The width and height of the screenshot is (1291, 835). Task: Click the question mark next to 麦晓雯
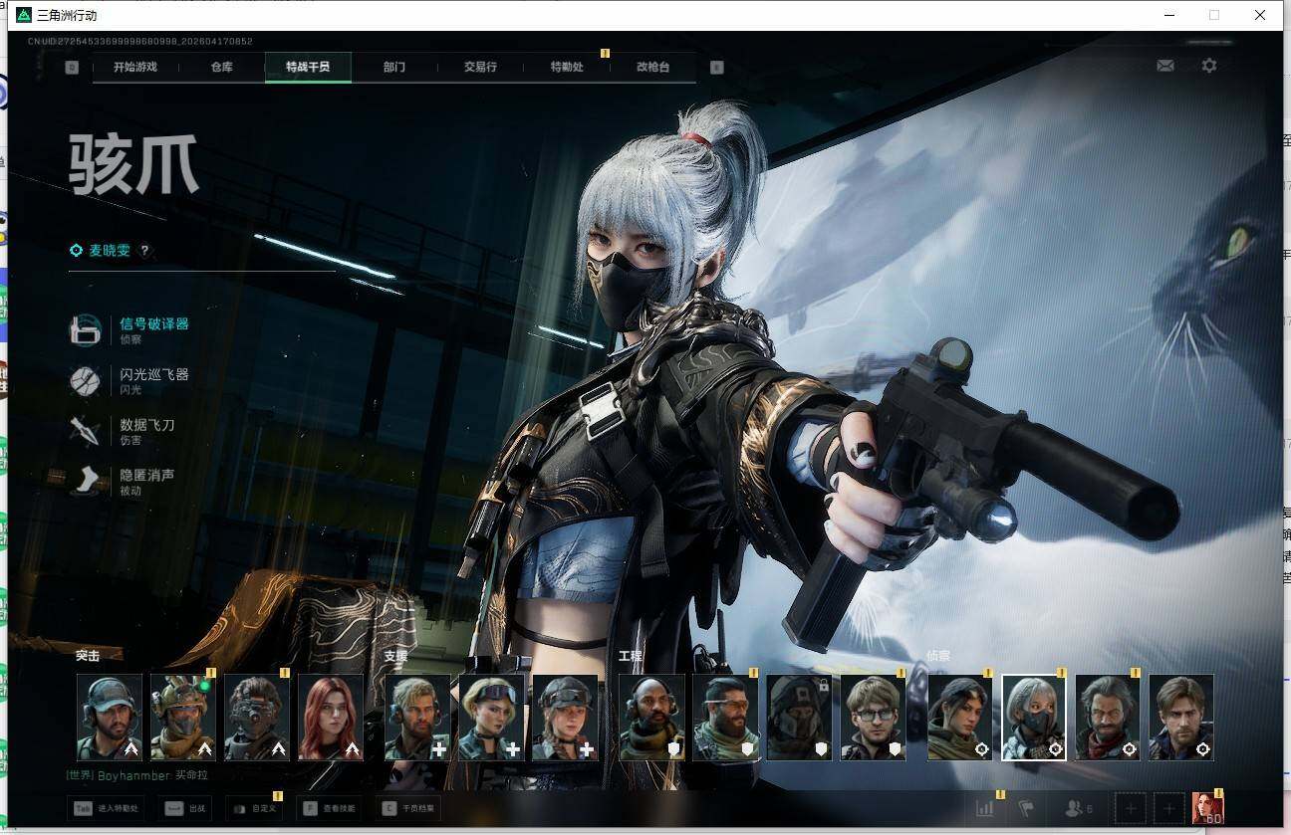pyautogui.click(x=145, y=251)
